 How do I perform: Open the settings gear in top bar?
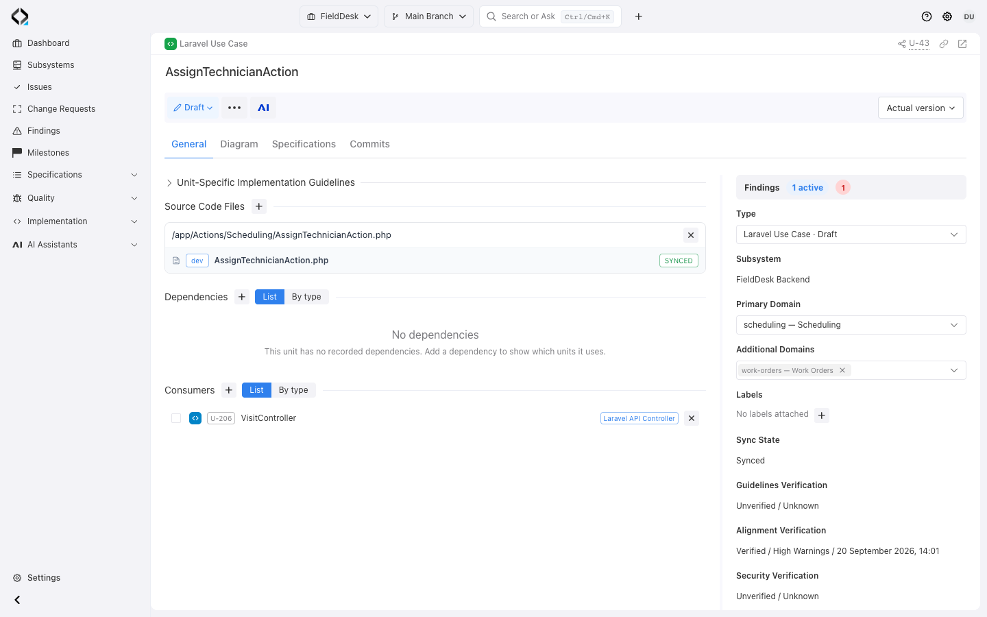pyautogui.click(x=947, y=16)
